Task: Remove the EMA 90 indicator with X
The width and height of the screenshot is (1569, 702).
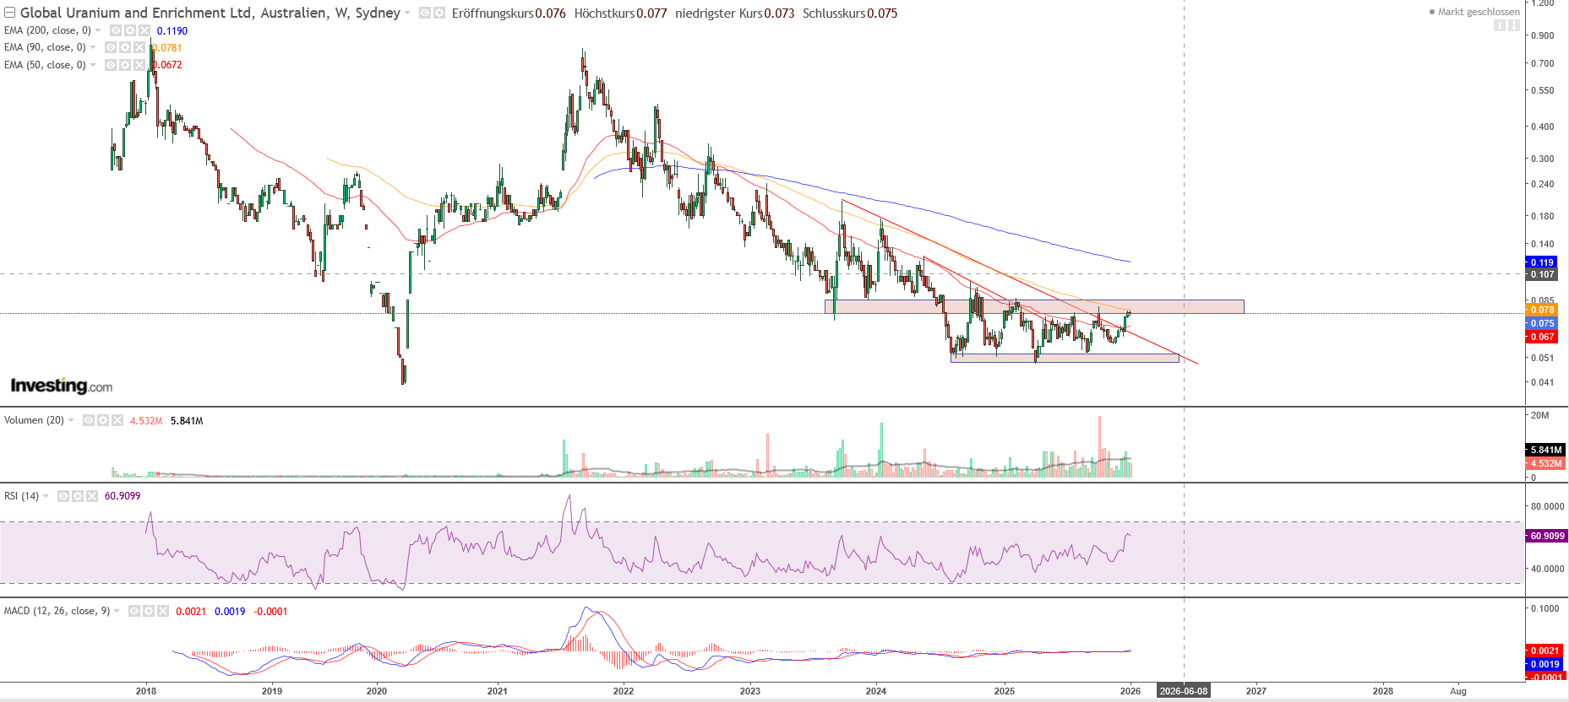Action: coord(139,47)
